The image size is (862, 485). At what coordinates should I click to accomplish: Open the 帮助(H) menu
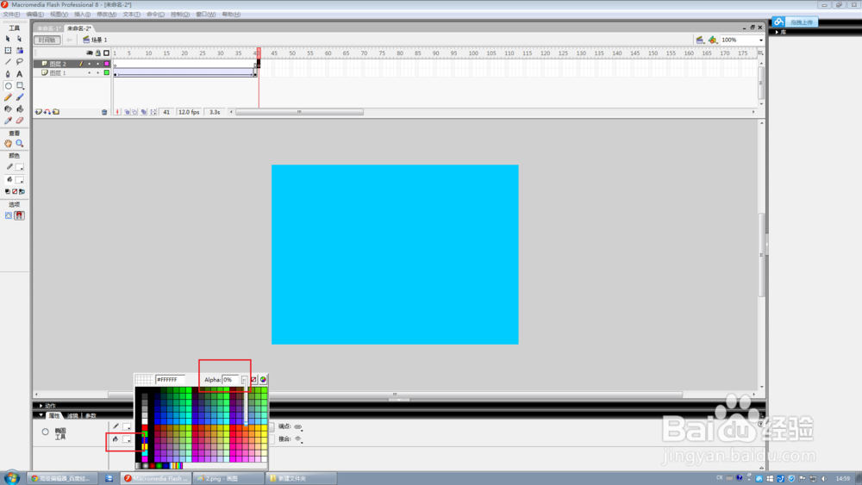(x=231, y=15)
